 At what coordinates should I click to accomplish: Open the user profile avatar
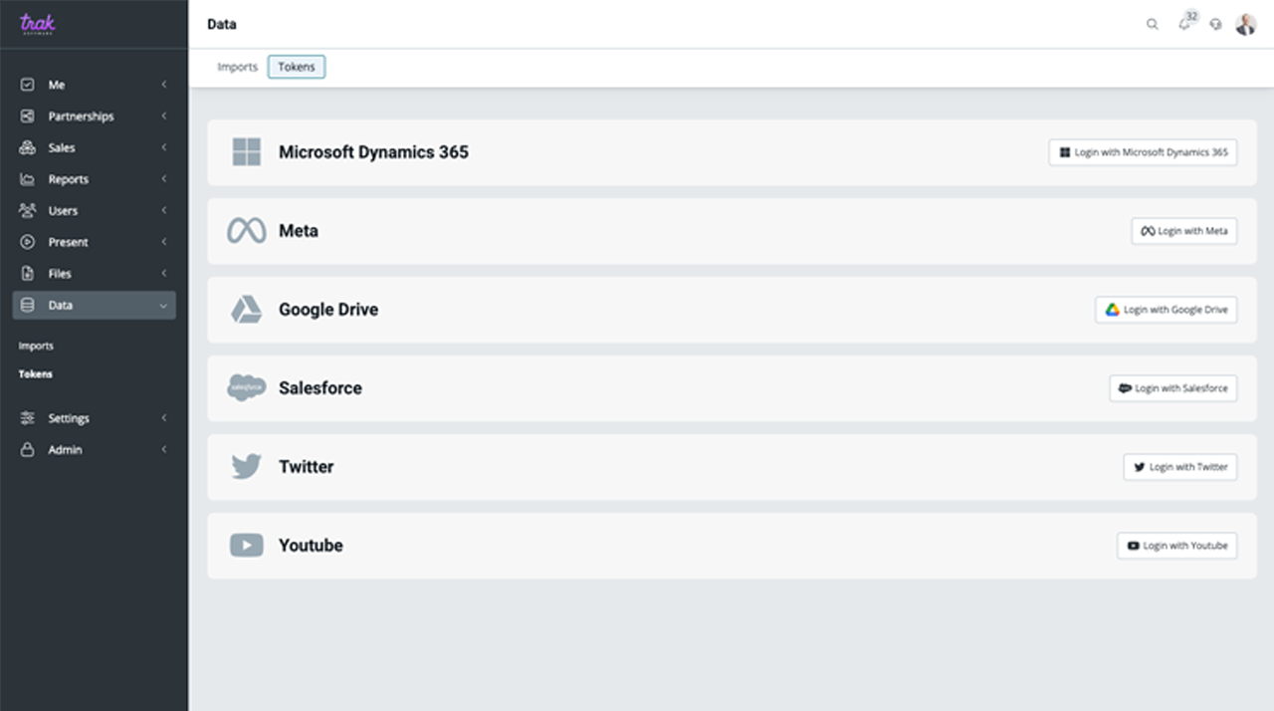tap(1245, 24)
